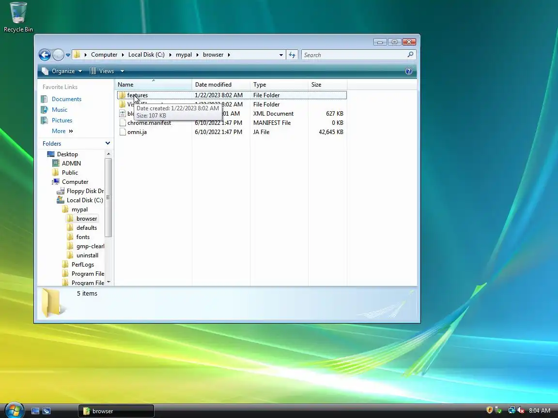Image resolution: width=558 pixels, height=418 pixels.
Task: Select mypal in the address breadcrumb
Action: (x=184, y=55)
